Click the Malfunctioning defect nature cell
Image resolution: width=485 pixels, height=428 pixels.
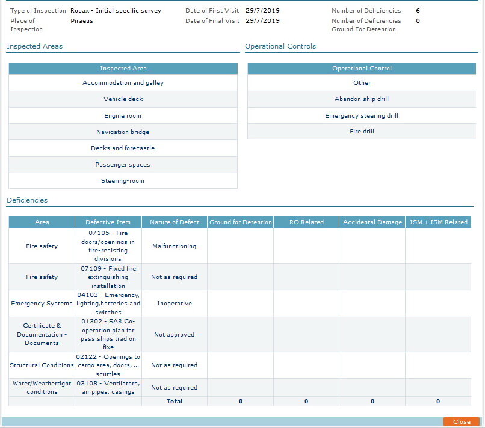click(175, 246)
